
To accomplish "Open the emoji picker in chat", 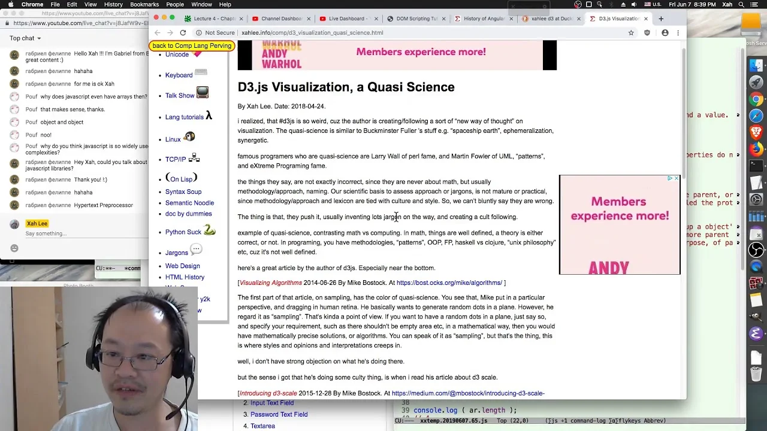I will click(14, 248).
